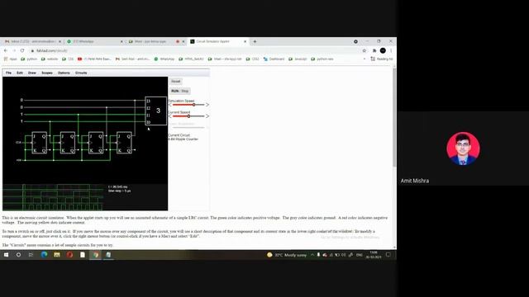This screenshot has height=297, width=529.
Task: Expand the bookmarks overflow chevron
Action: (365, 59)
